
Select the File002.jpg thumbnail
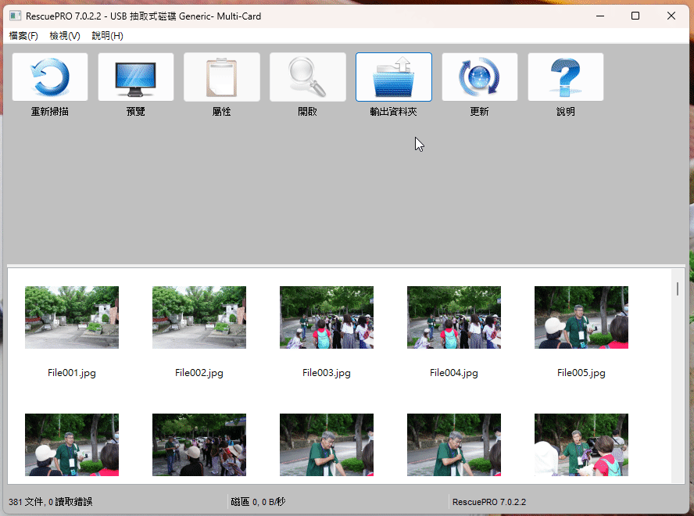click(199, 317)
